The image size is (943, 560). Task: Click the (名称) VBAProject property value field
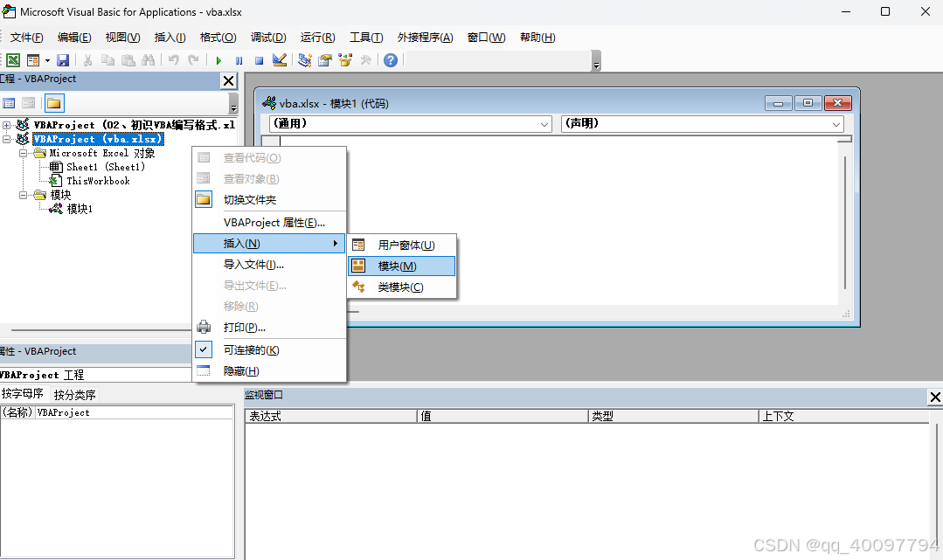click(x=134, y=412)
